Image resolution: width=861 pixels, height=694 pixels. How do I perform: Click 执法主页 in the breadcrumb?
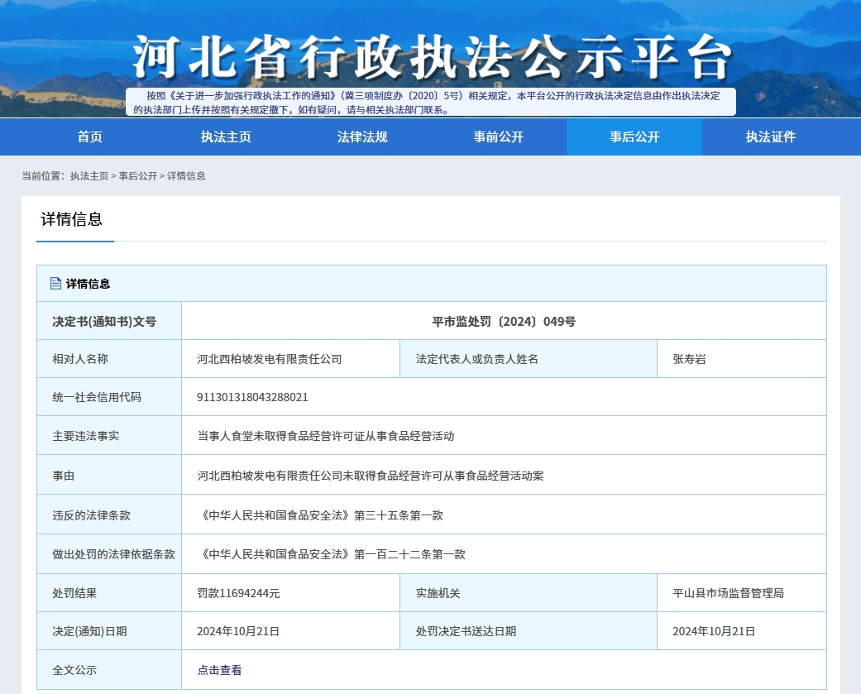[x=89, y=175]
